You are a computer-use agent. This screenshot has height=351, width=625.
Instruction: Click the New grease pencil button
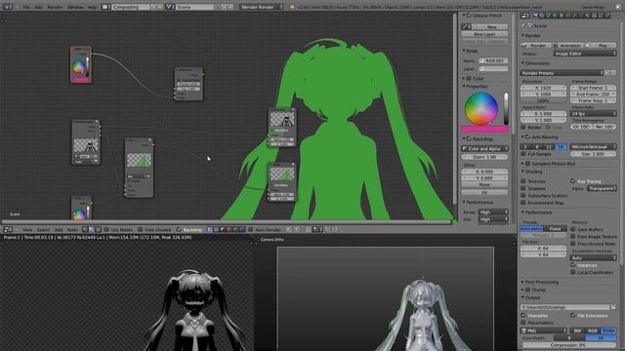coord(491,26)
